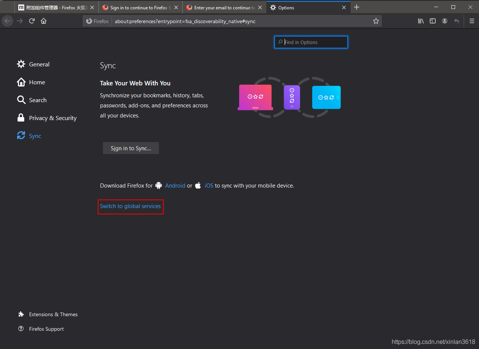Image resolution: width=479 pixels, height=349 pixels.
Task: Click the Forward navigation arrow
Action: pos(20,21)
